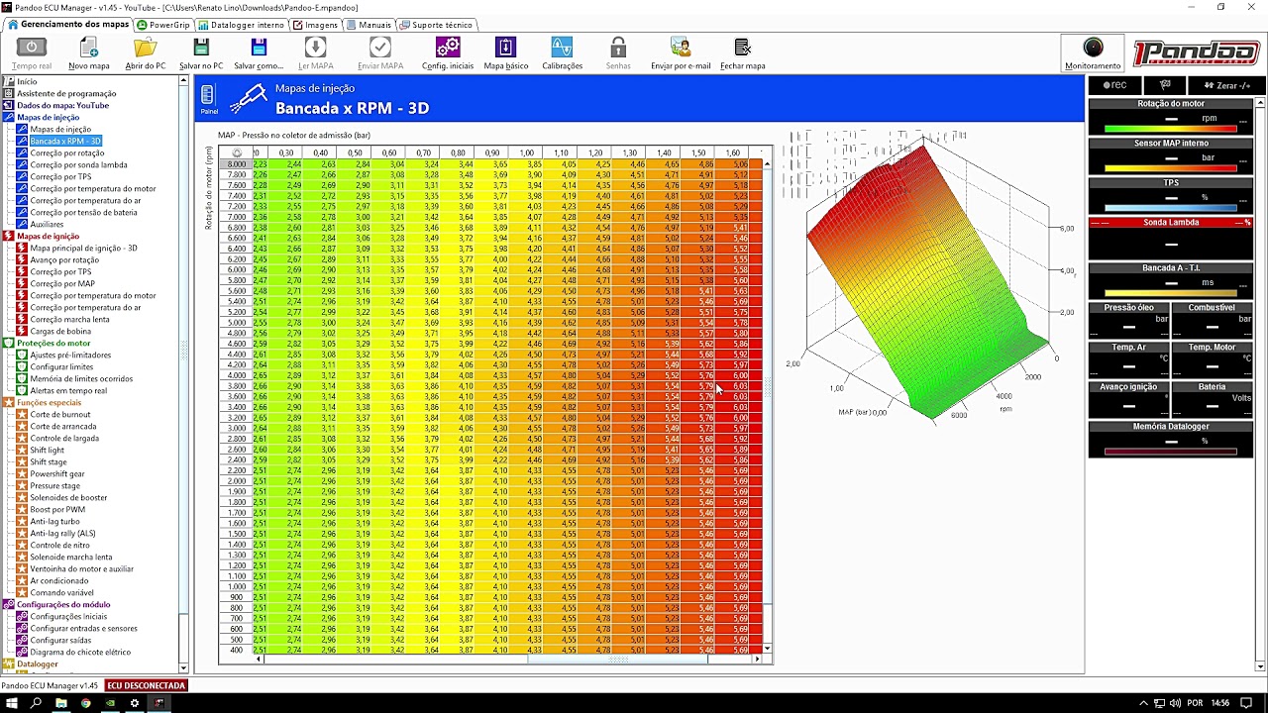The image size is (1268, 713).
Task: Open File Explorer from the taskbar
Action: (x=60, y=703)
